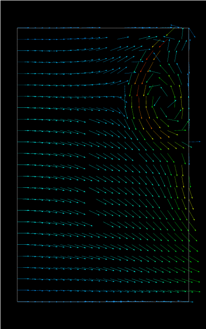
Task: Click the left vertical edge of the domain rectangle
Action: (x=17, y=165)
